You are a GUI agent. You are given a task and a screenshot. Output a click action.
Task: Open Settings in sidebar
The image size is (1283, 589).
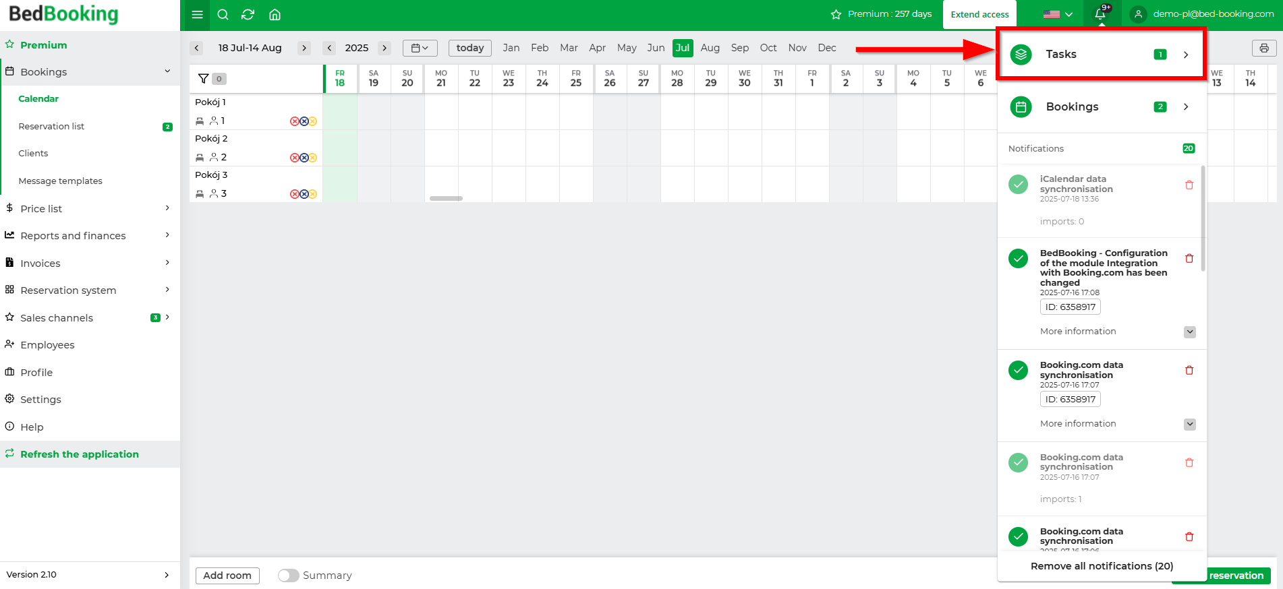pyautogui.click(x=40, y=400)
